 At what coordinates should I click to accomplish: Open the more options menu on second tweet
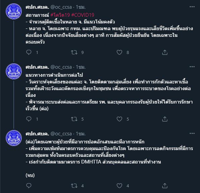(x=192, y=67)
